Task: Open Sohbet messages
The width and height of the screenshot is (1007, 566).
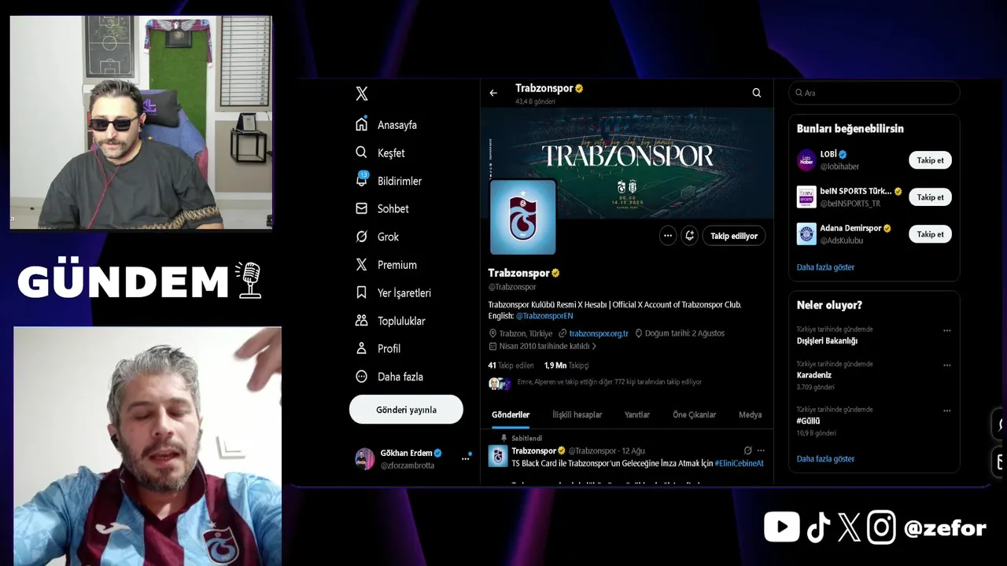Action: click(382, 208)
